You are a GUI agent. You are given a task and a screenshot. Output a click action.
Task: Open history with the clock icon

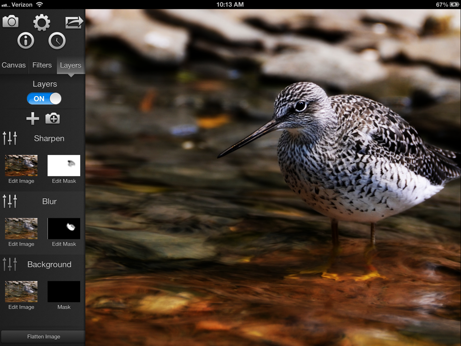[57, 41]
